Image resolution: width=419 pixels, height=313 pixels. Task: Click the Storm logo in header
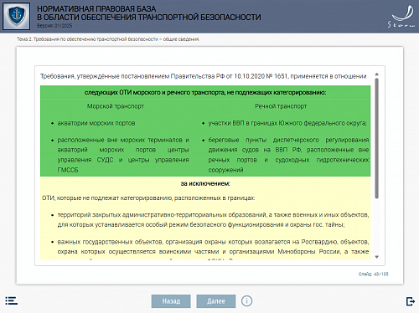[401, 17]
